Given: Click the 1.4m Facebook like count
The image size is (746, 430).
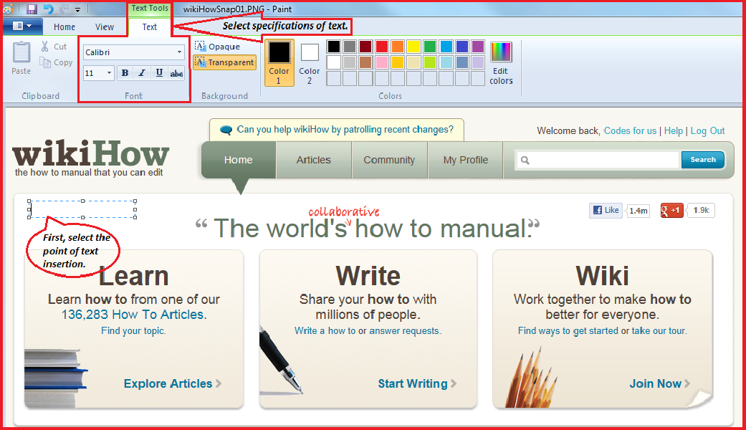Looking at the screenshot, I should [638, 210].
